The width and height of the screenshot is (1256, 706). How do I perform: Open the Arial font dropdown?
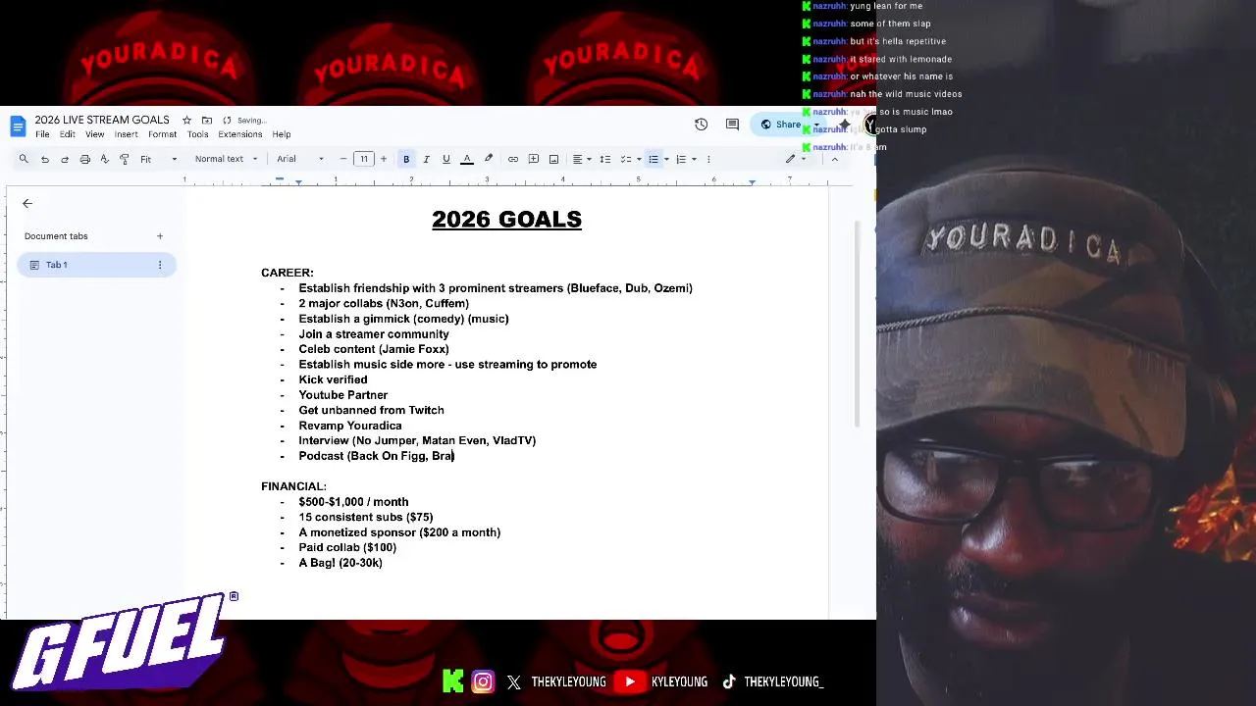tap(299, 159)
